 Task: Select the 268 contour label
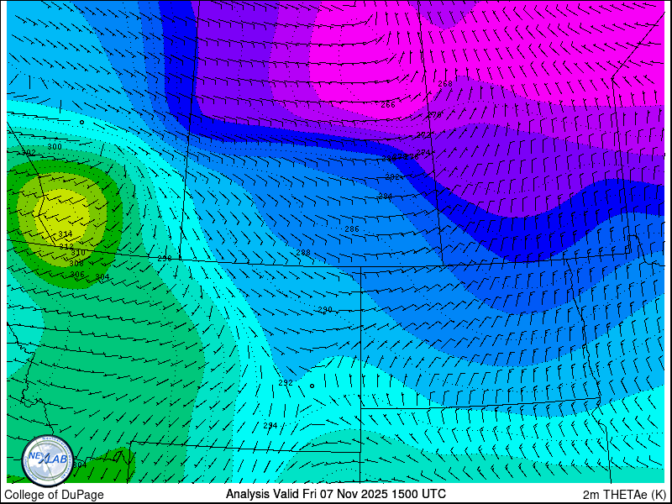tap(445, 83)
